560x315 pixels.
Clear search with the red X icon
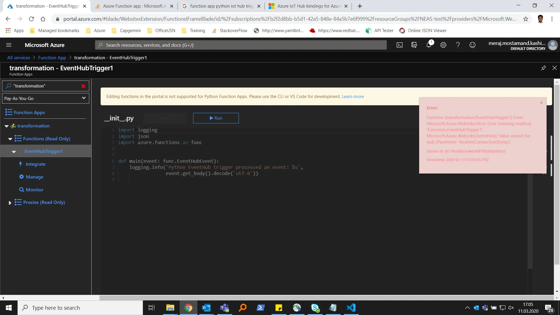[x=83, y=86]
